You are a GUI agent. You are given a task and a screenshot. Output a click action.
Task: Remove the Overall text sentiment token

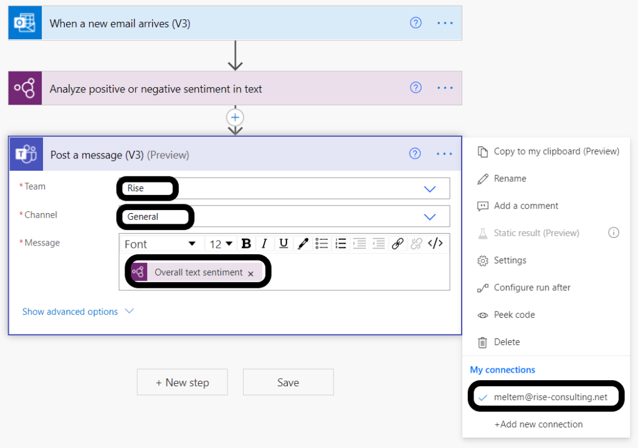(250, 273)
